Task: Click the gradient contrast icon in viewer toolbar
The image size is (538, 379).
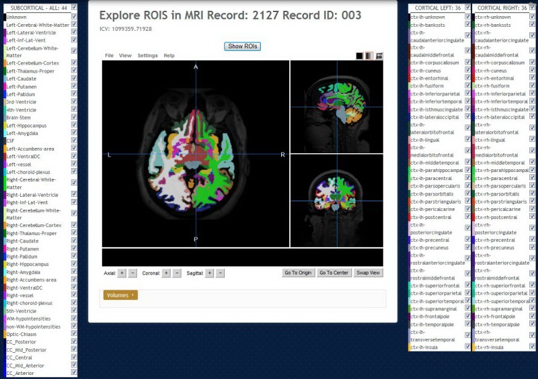Action: (x=369, y=56)
